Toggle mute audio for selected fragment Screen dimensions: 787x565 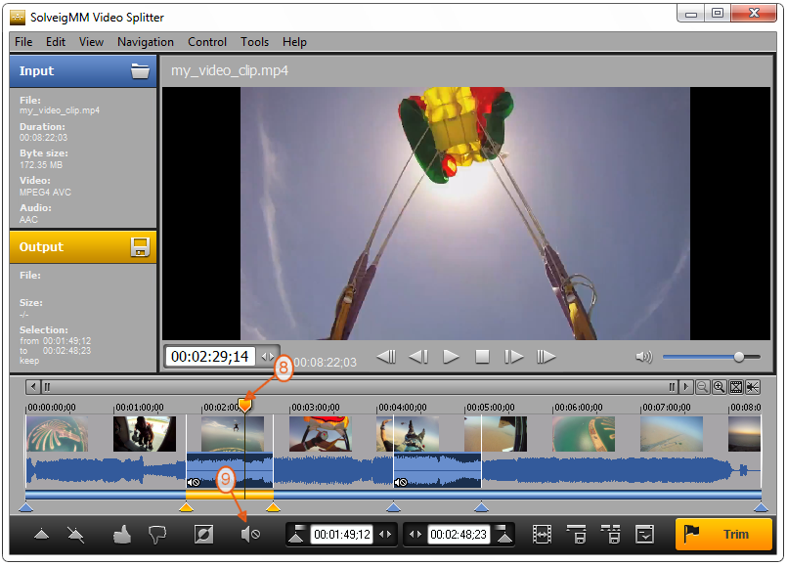pyautogui.click(x=250, y=535)
